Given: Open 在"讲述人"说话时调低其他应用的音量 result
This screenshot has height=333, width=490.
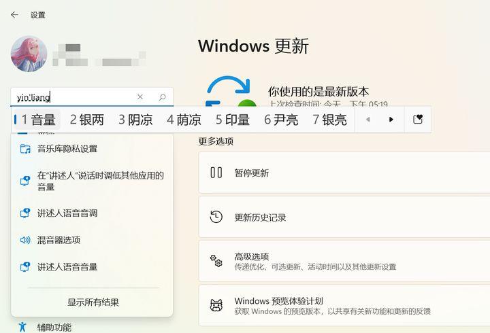Looking at the screenshot, I should point(92,181).
